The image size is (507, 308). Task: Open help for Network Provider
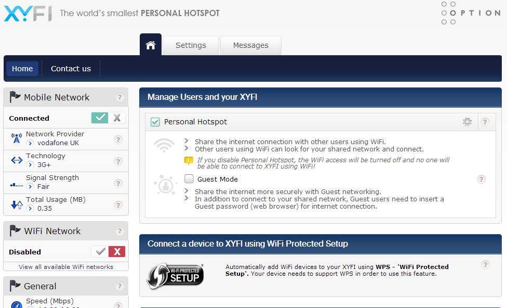coord(118,139)
